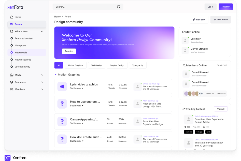The height and width of the screenshot is (161, 241).
Task: Click the payment tag
Action: pos(189,132)
